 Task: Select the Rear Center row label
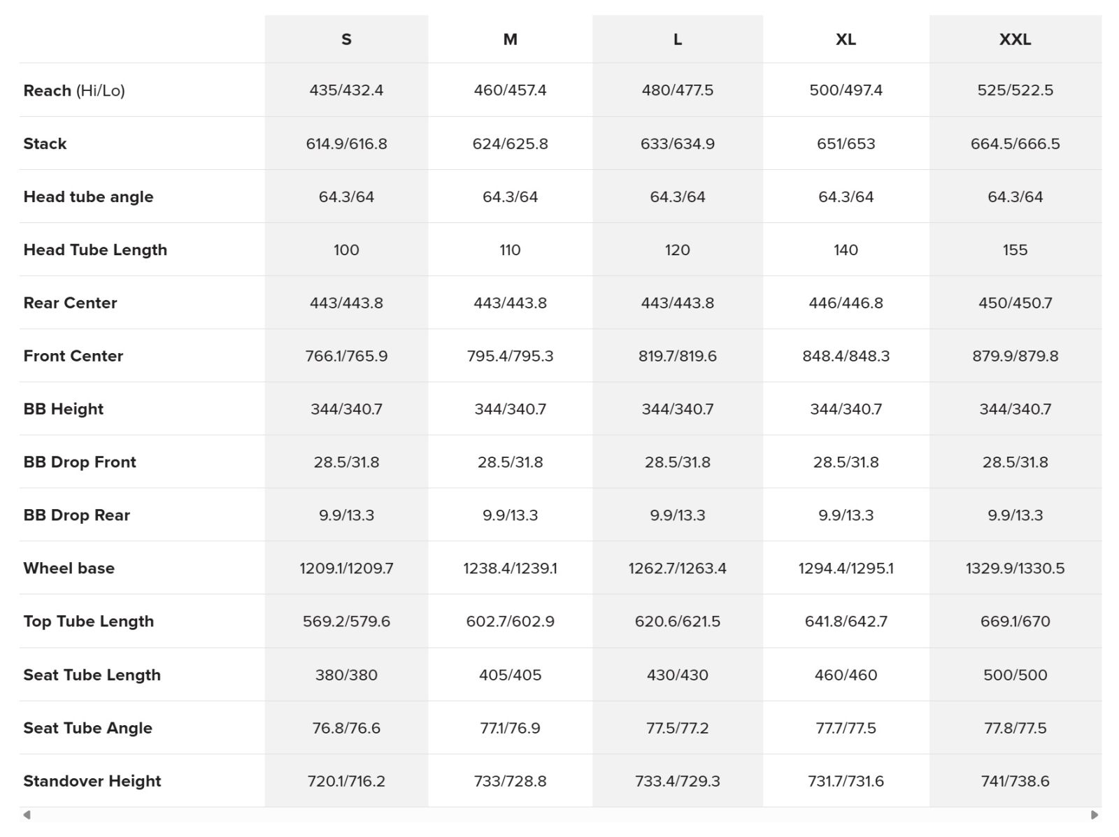point(70,303)
